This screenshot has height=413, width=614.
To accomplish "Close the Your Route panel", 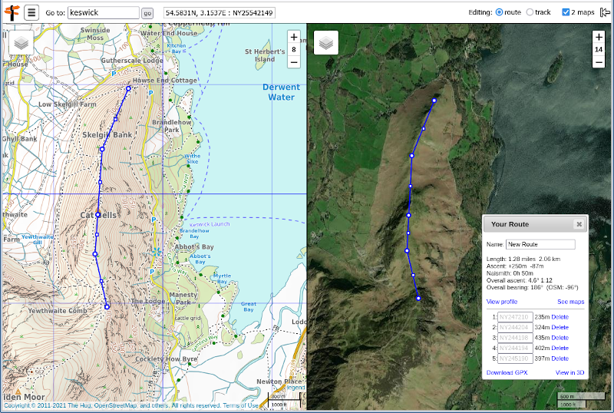I will point(579,224).
